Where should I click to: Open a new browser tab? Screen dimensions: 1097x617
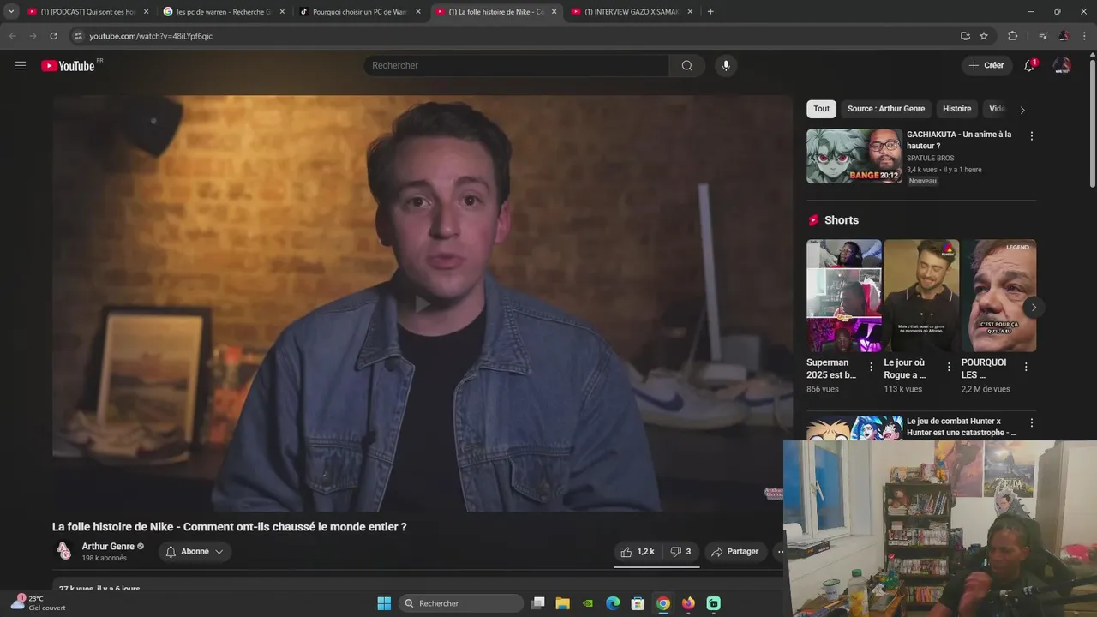coord(710,11)
